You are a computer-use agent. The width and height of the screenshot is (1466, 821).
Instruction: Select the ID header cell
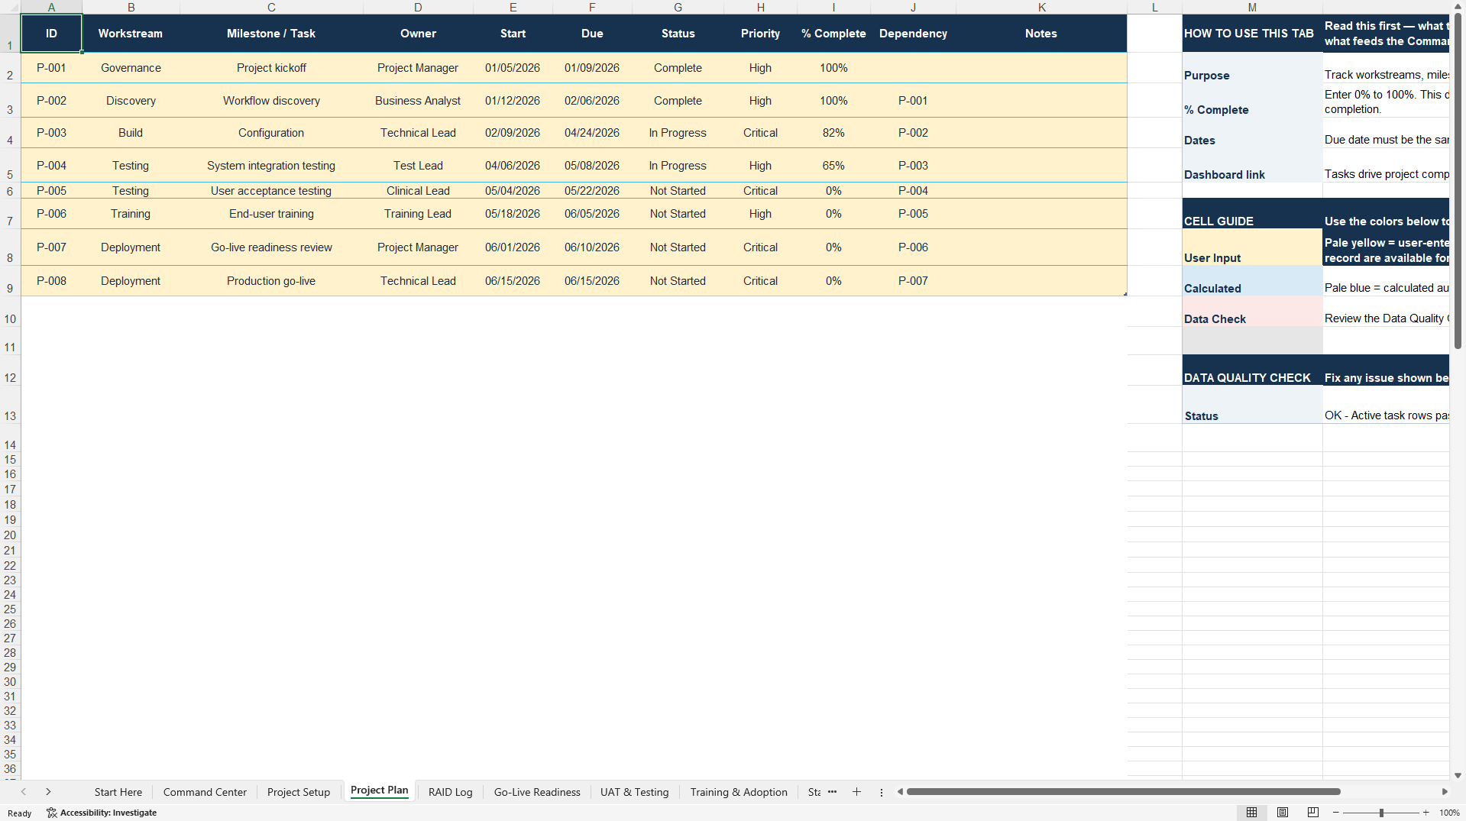point(51,34)
